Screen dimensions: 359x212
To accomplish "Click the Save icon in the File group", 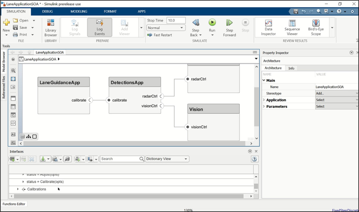I will [15, 28].
